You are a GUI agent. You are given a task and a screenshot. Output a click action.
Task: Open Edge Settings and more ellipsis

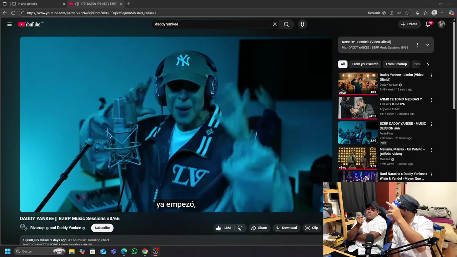click(443, 13)
